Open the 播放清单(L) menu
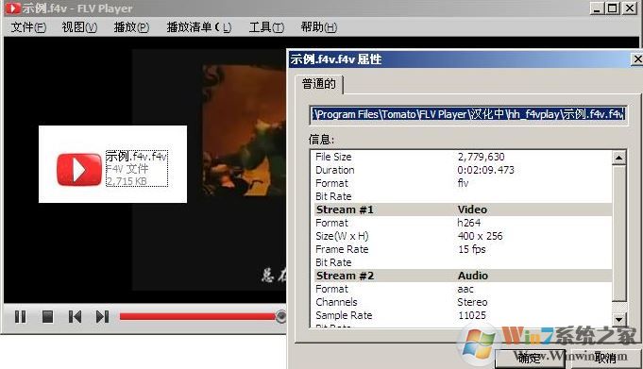The height and width of the screenshot is (369, 643). [199, 27]
